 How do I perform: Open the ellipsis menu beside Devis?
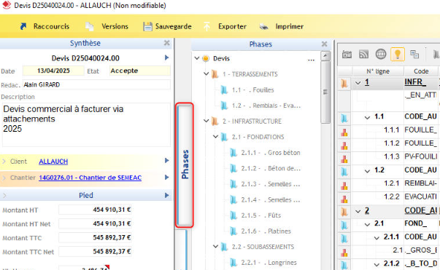(311, 59)
